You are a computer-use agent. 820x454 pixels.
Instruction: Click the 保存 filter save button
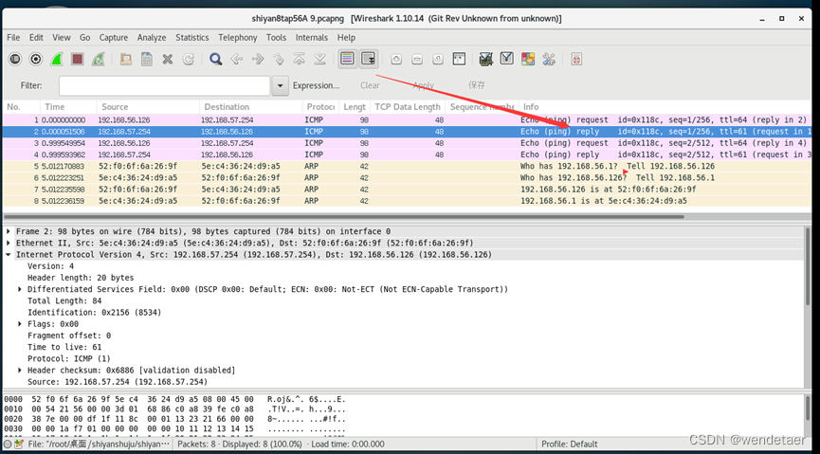tap(477, 85)
